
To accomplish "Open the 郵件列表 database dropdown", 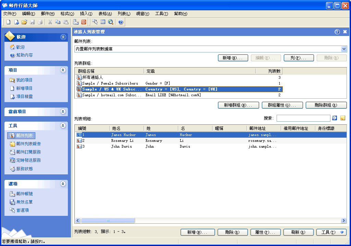I will tap(344, 49).
